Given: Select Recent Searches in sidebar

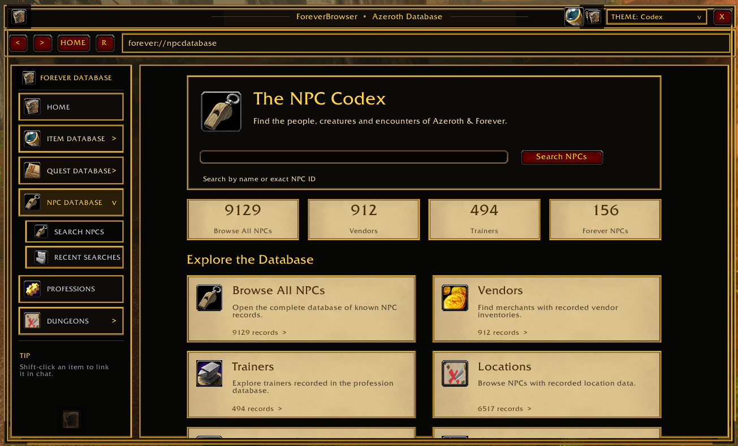Looking at the screenshot, I should [x=74, y=257].
